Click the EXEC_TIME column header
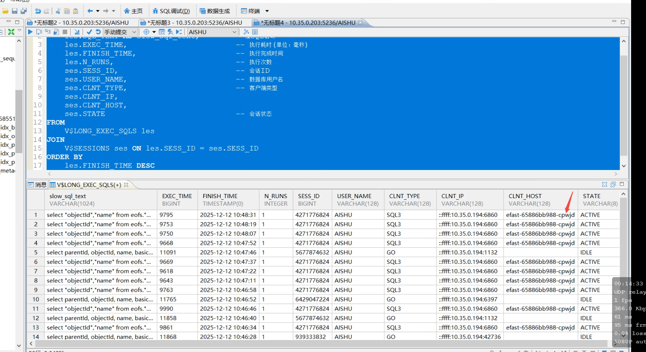Screen dimensions: 646x352 tap(177, 200)
